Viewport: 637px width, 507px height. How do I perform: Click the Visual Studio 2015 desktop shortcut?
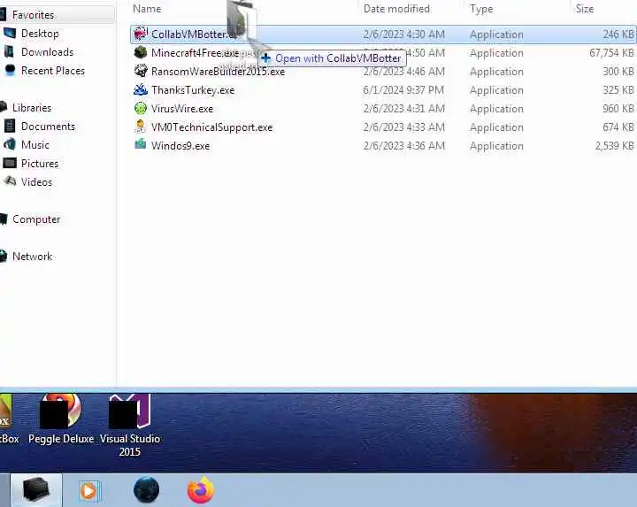click(x=130, y=425)
